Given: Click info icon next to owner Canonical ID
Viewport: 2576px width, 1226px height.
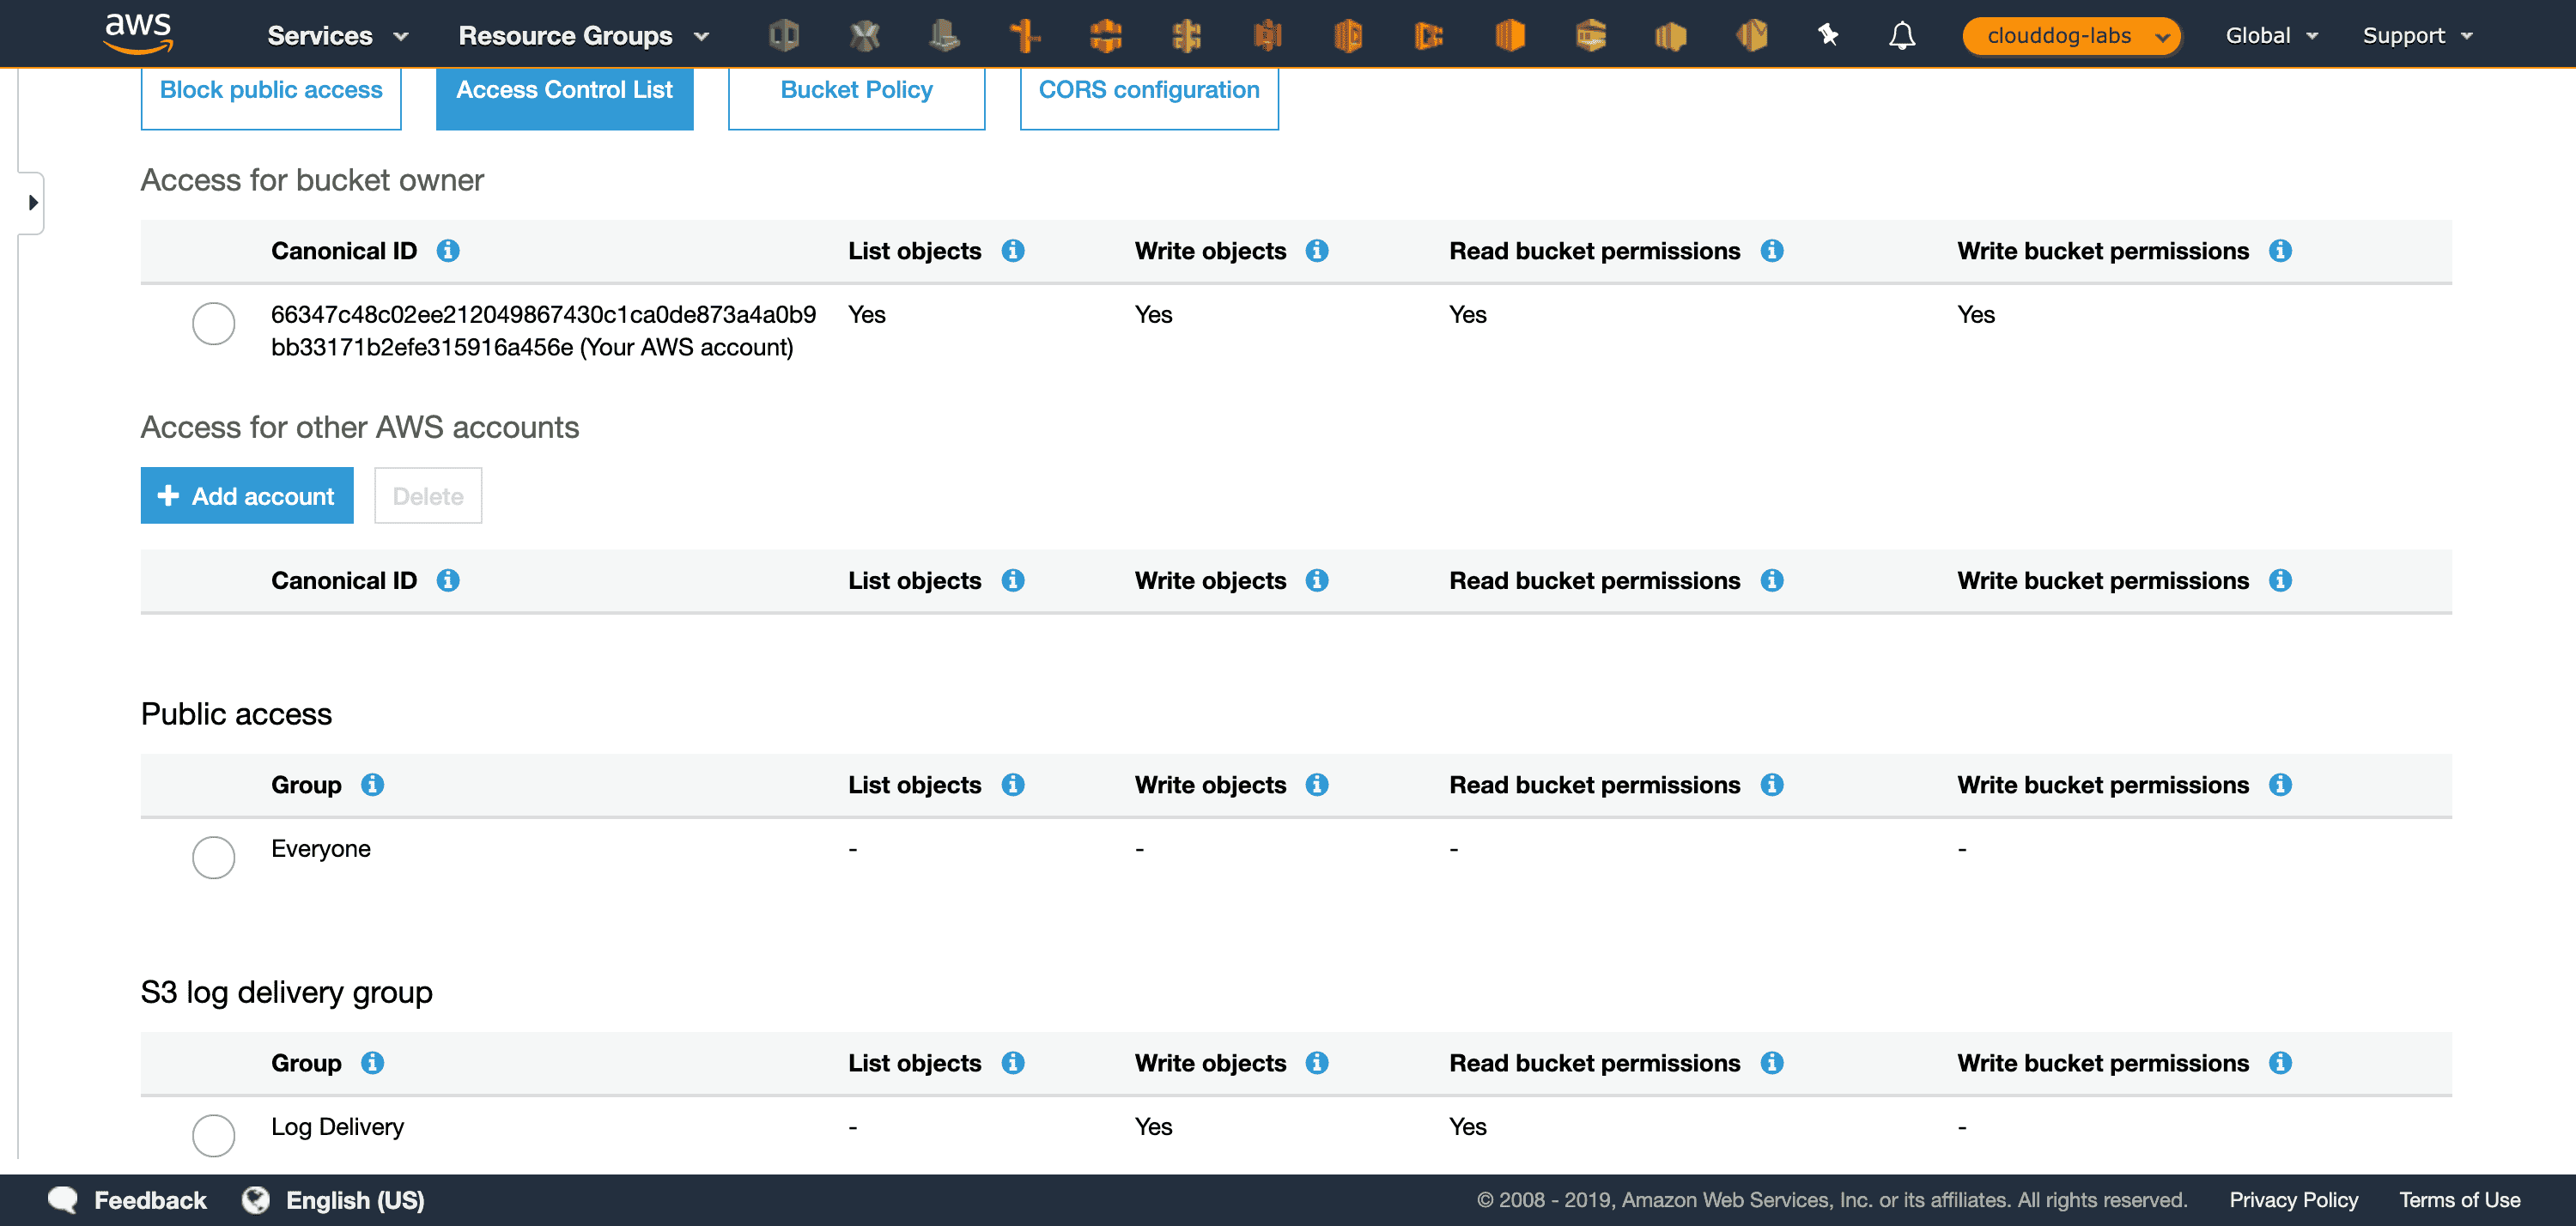Looking at the screenshot, I should coord(448,251).
